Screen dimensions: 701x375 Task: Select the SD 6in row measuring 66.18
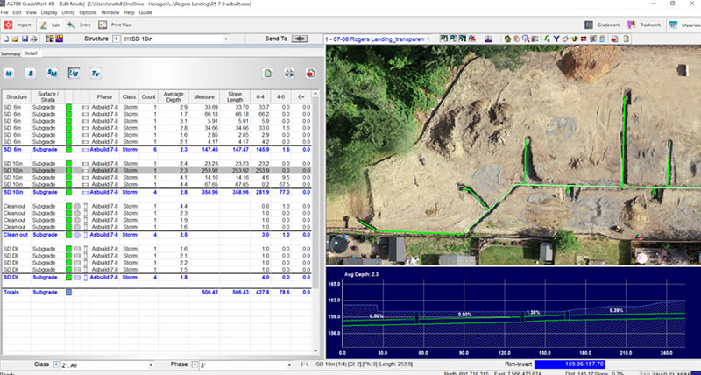pos(156,114)
